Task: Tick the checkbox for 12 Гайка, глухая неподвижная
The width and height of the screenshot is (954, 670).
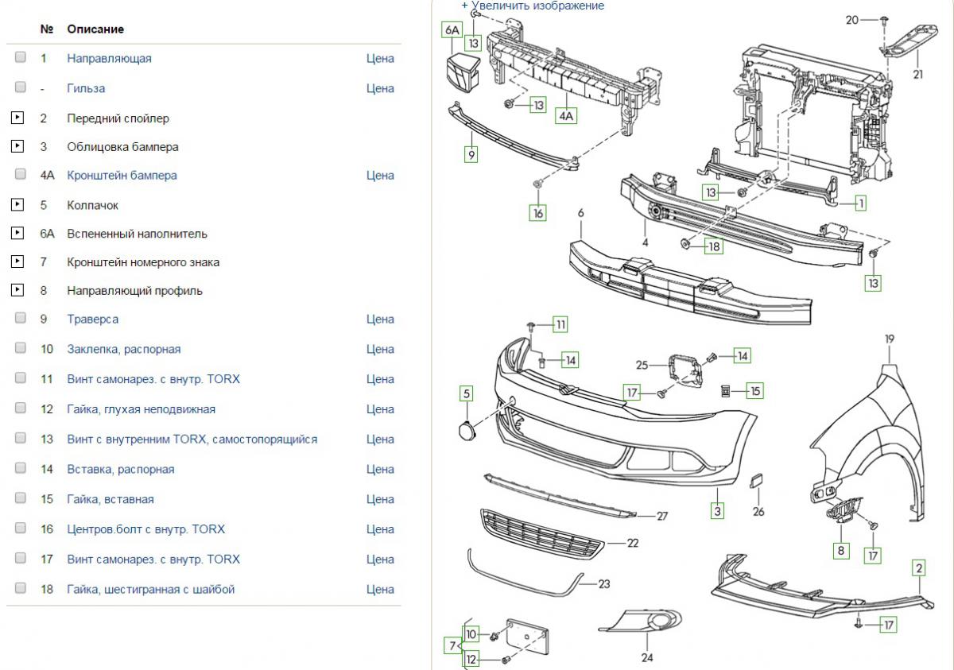Action: [x=21, y=409]
